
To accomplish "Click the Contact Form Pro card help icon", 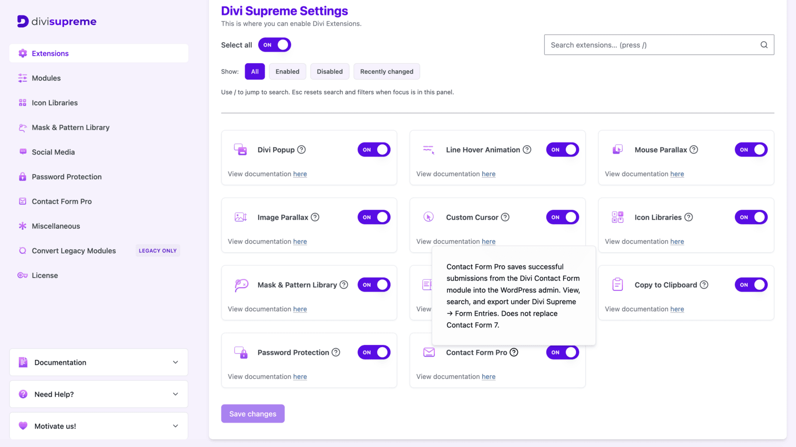I will (514, 353).
